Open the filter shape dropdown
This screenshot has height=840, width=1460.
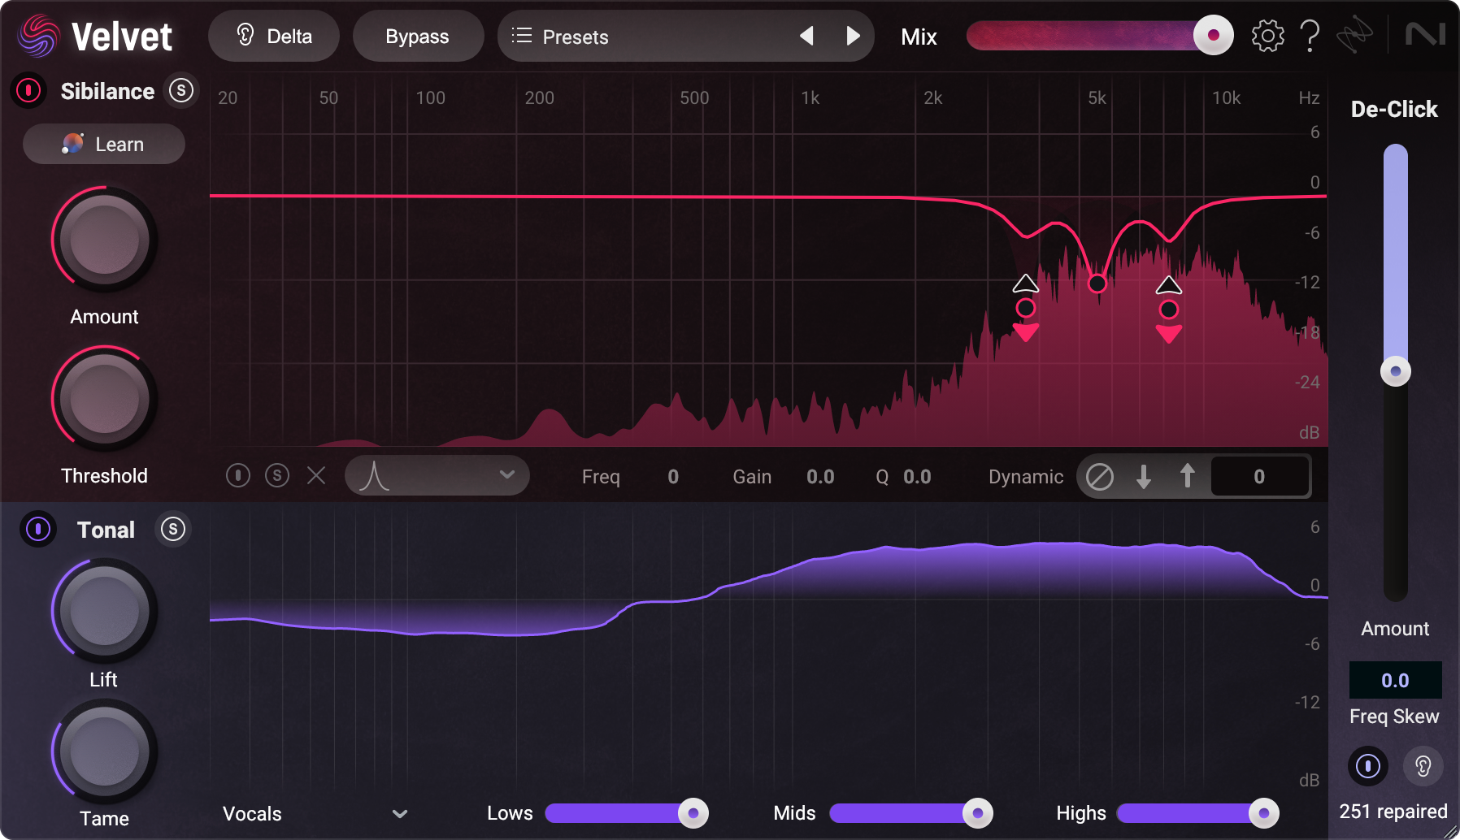pos(437,475)
